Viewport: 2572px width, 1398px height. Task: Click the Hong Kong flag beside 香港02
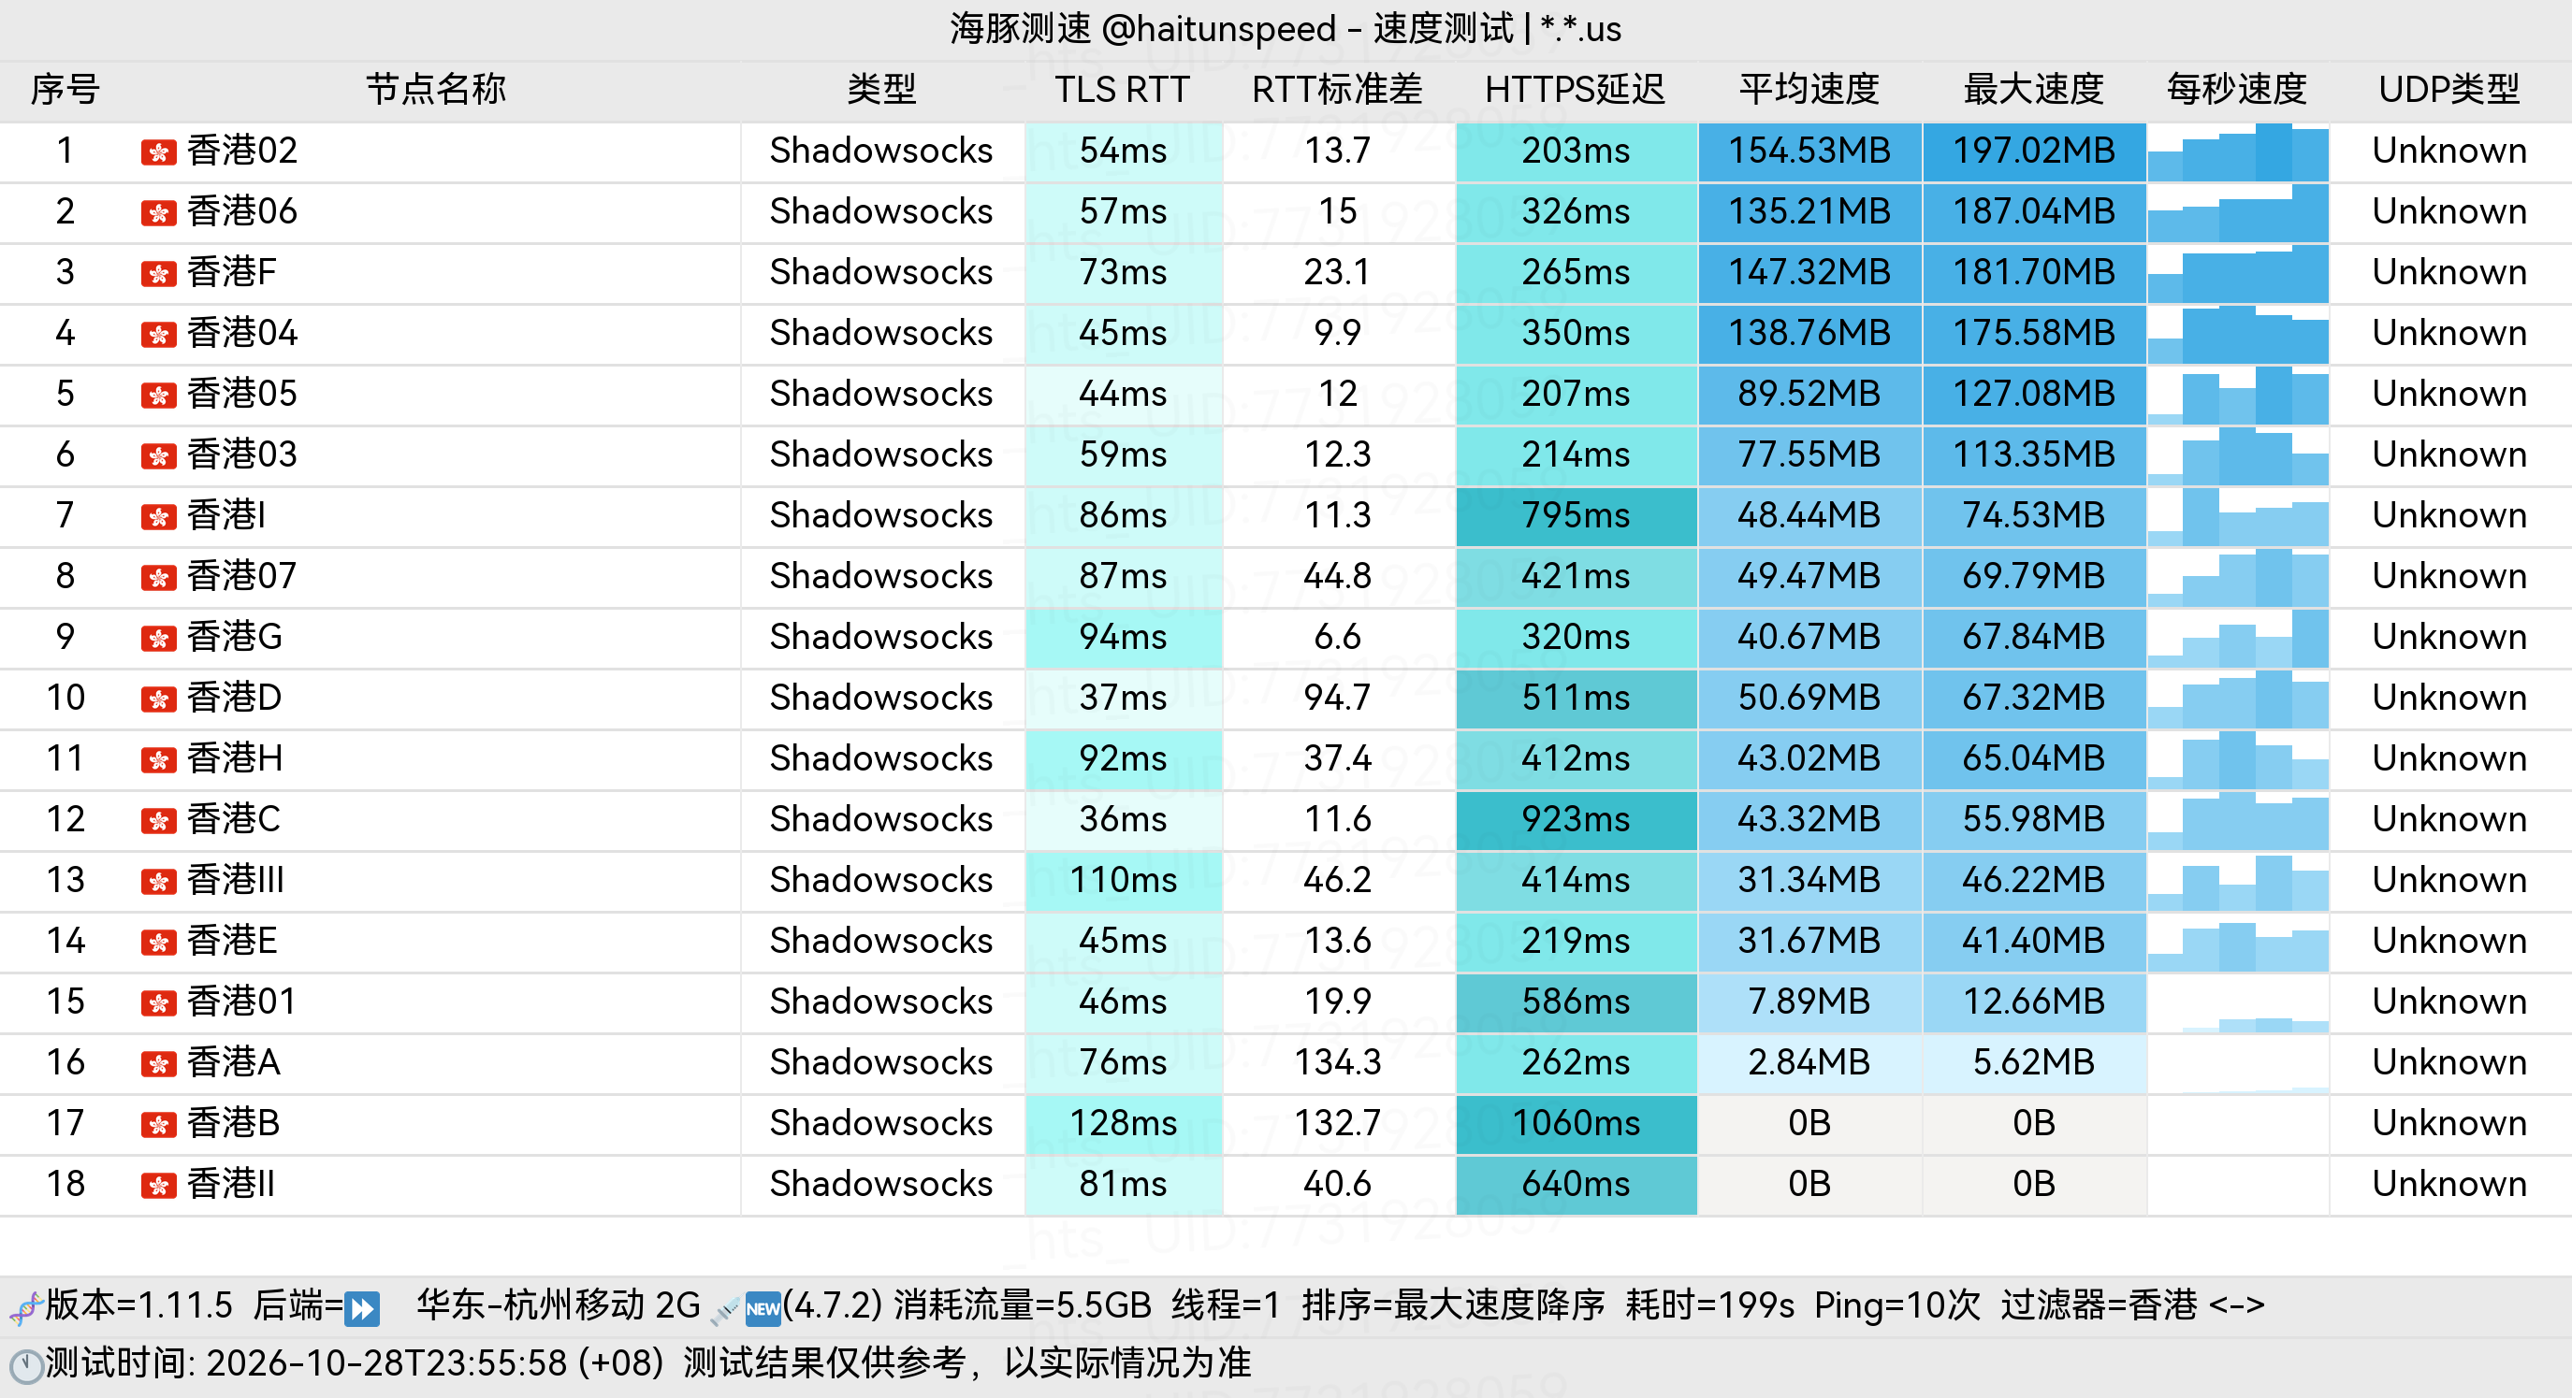159,151
